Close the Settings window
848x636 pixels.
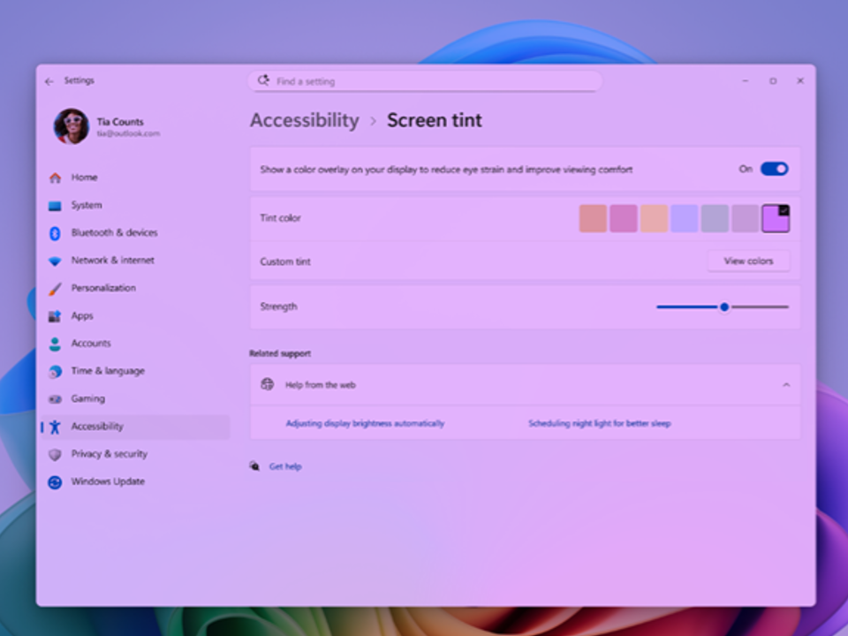(x=800, y=81)
